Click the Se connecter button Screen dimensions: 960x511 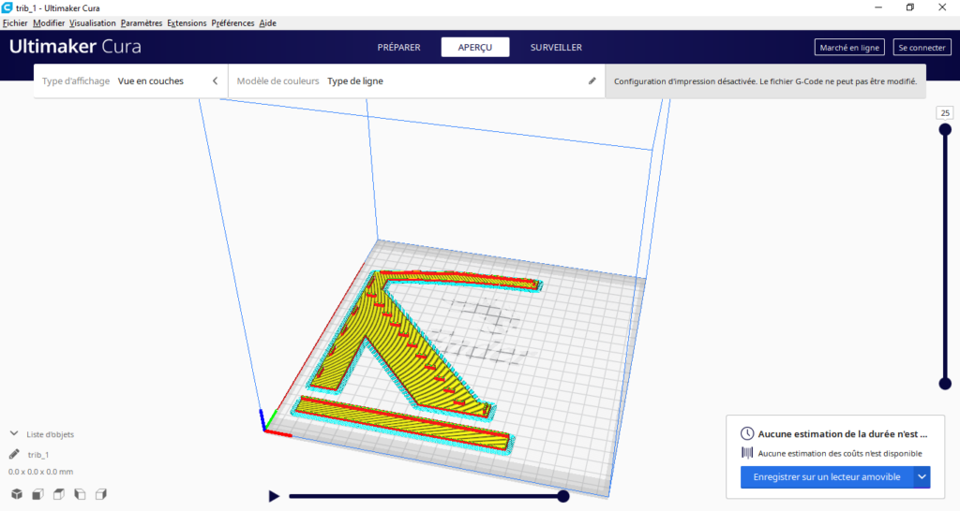pyautogui.click(x=921, y=48)
